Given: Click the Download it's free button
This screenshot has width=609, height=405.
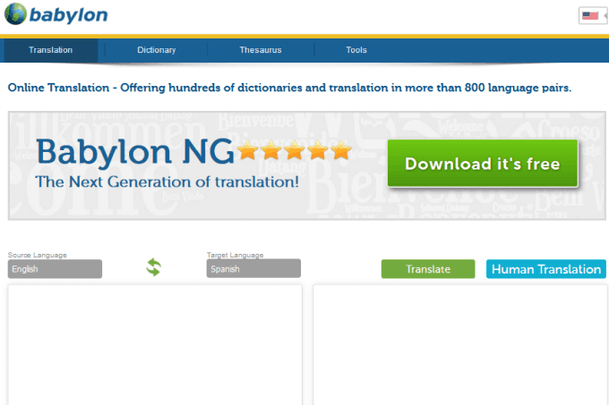Looking at the screenshot, I should [x=483, y=164].
